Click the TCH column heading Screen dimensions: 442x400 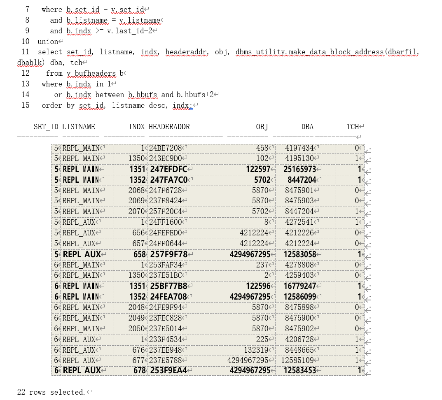click(x=353, y=127)
